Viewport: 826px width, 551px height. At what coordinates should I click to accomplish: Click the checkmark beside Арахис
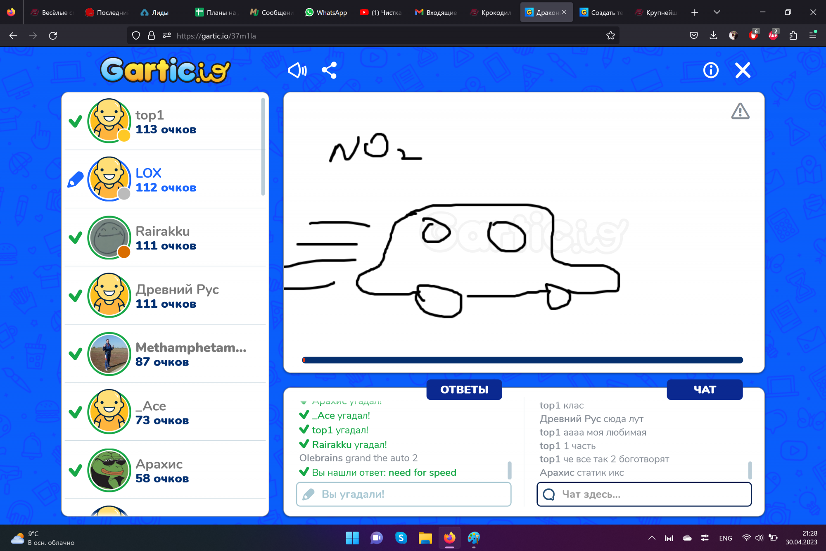76,470
